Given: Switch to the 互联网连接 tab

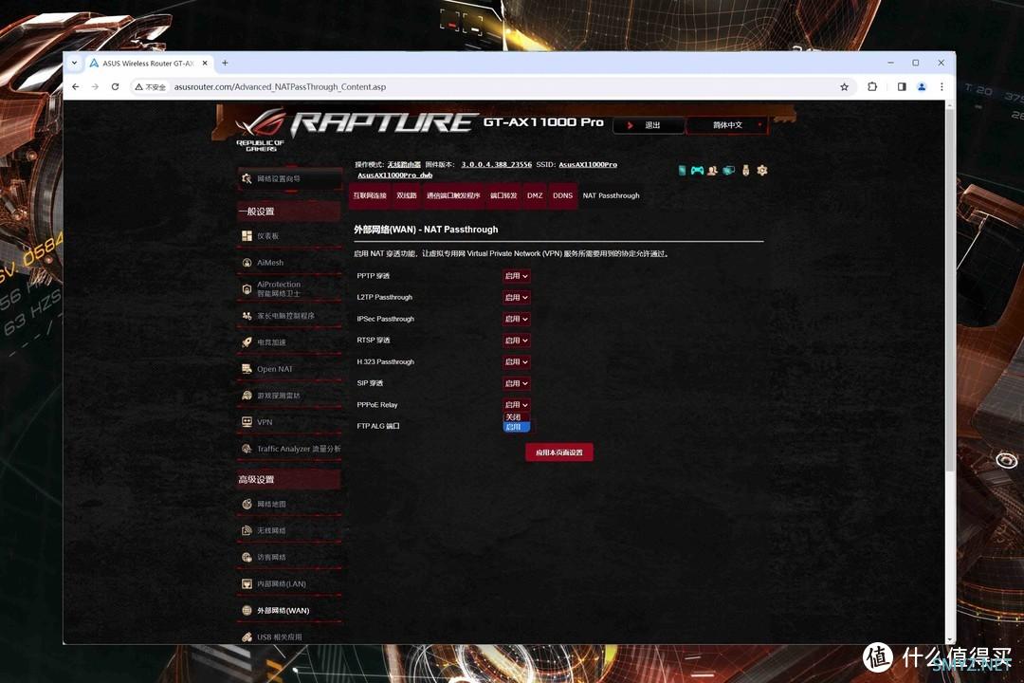Looking at the screenshot, I should click(370, 195).
